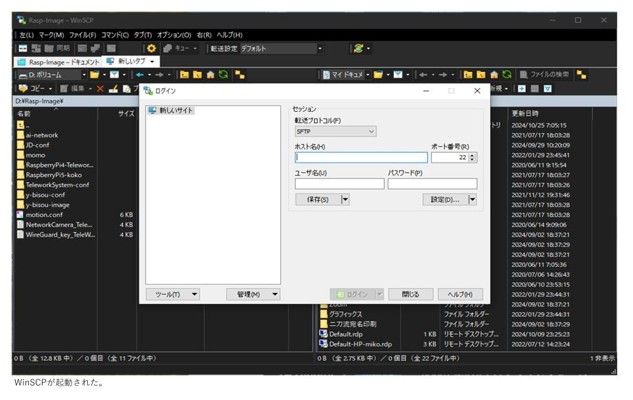Focus the user name (ユーザ名) field

coord(340,184)
